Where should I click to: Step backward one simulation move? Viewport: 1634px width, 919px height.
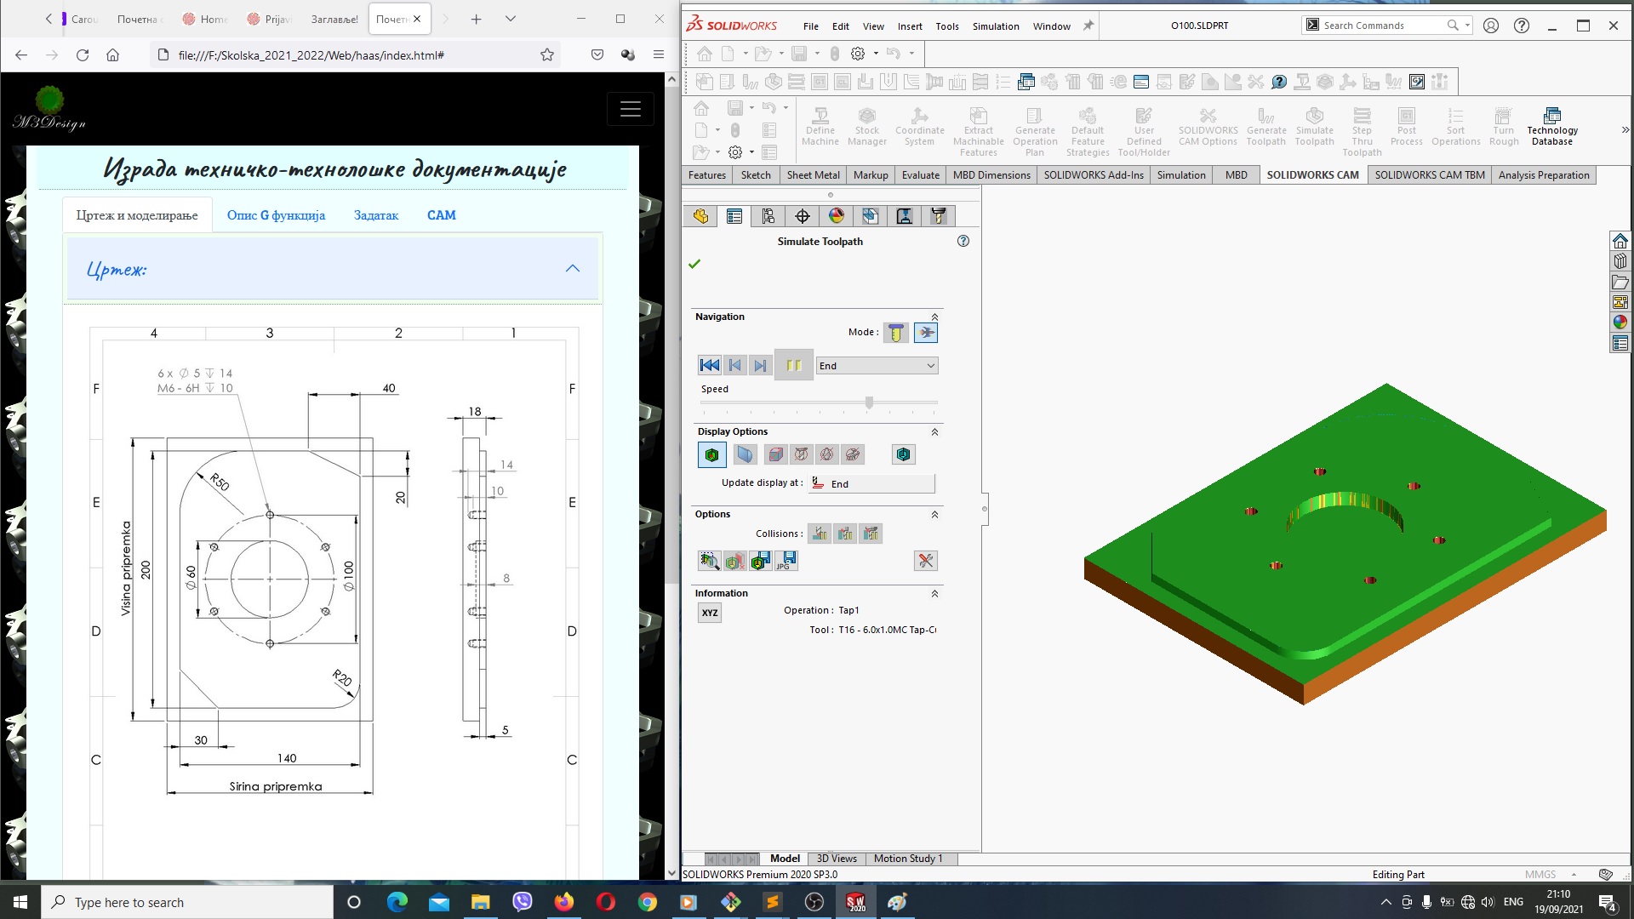734,365
